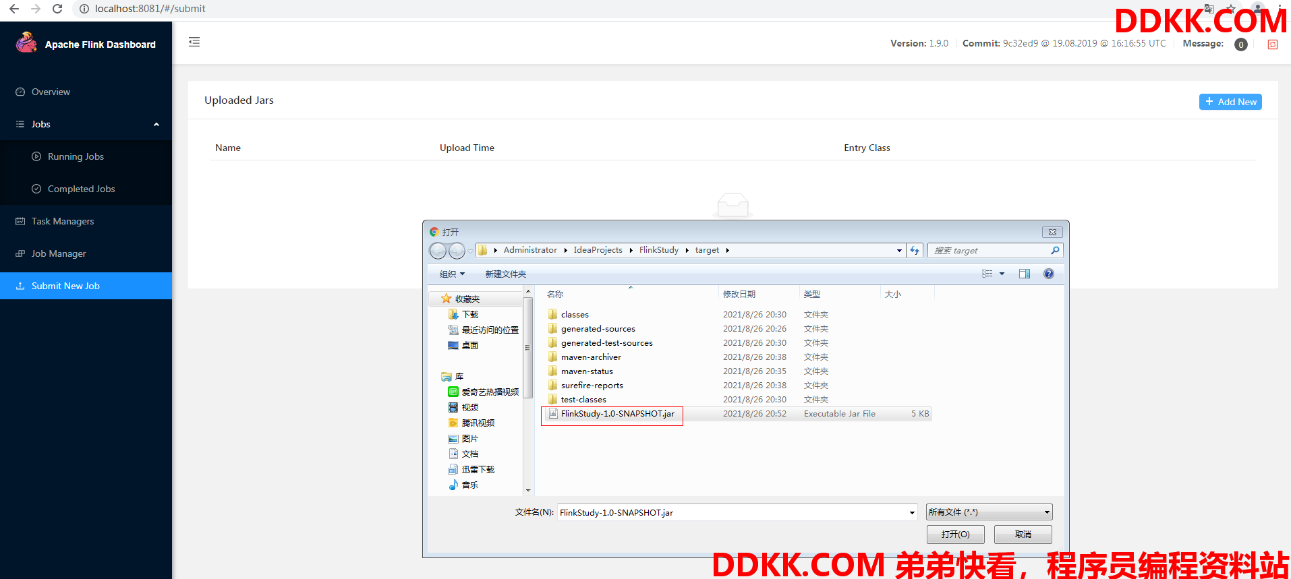Select 视频 library
The height and width of the screenshot is (579, 1291).
click(469, 407)
